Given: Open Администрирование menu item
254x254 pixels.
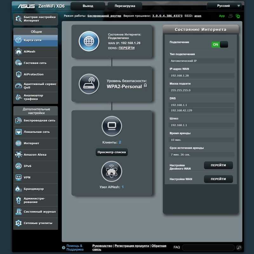Looking at the screenshot, I should (x=36, y=200).
